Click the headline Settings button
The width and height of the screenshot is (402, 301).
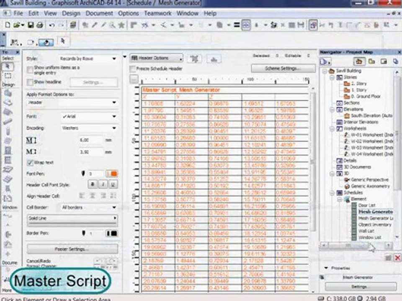point(93,82)
